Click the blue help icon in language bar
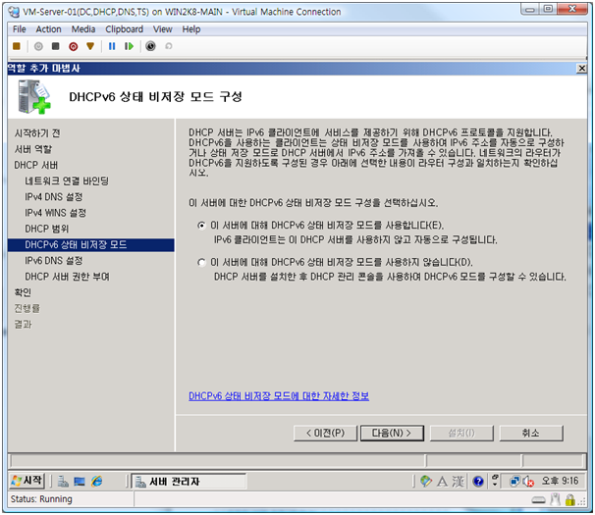This screenshot has width=595, height=515. pos(478,482)
